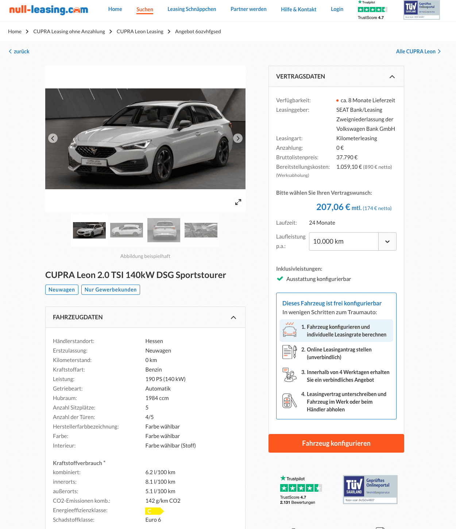Click the Login link

[337, 9]
